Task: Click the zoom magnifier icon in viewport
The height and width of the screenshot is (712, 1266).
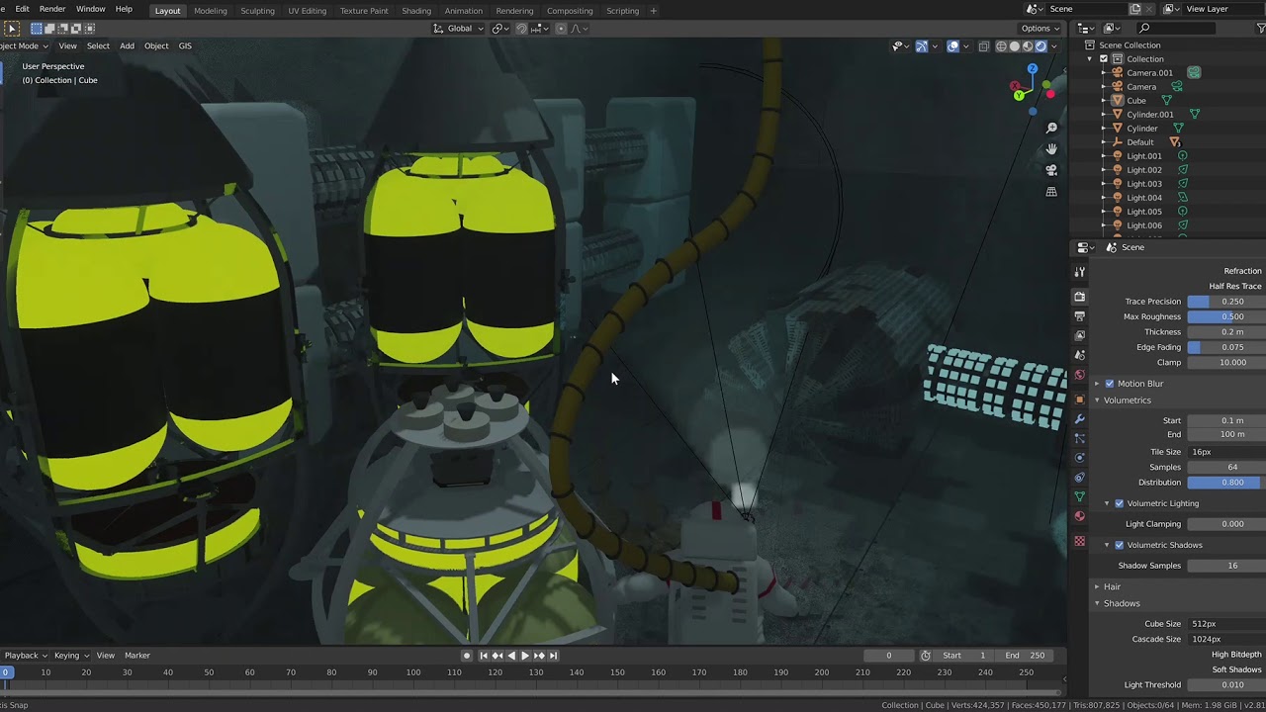Action: [x=1051, y=128]
